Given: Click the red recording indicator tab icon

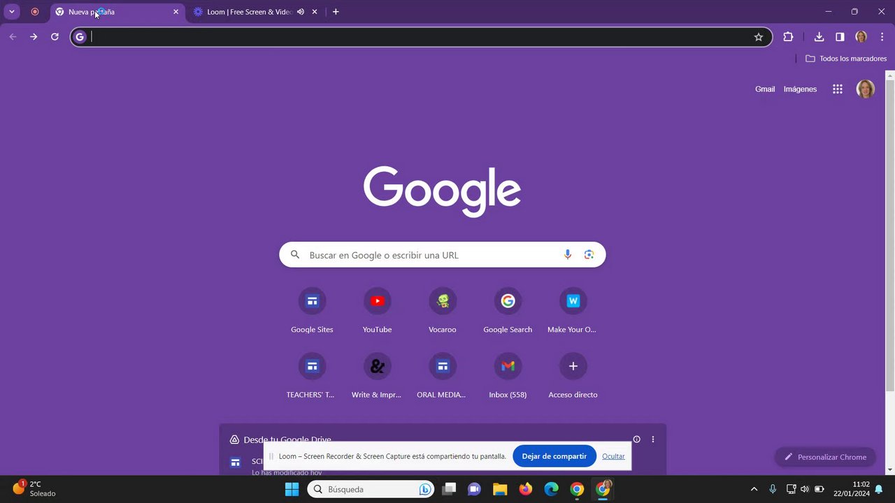Looking at the screenshot, I should [35, 12].
